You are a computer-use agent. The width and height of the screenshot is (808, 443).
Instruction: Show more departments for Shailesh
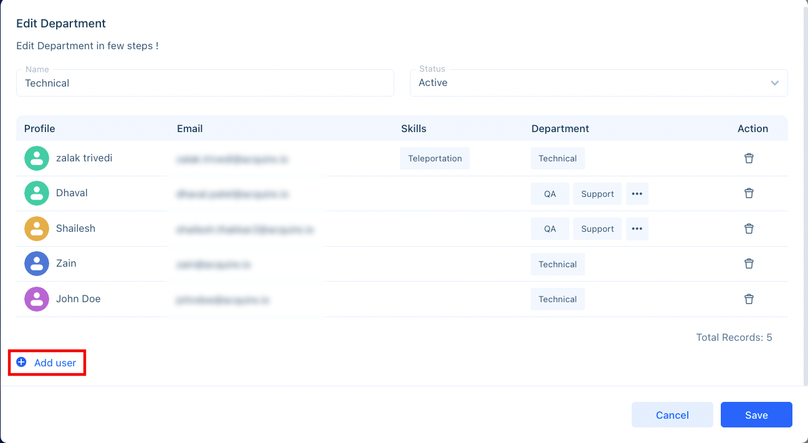pyautogui.click(x=637, y=229)
